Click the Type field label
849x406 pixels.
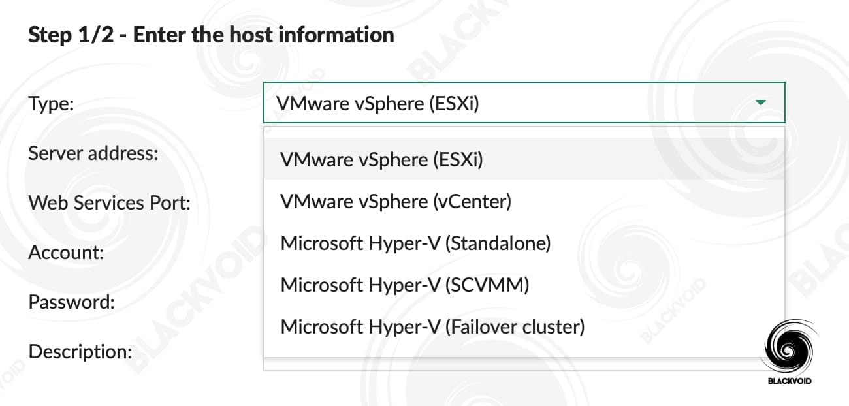(x=51, y=103)
